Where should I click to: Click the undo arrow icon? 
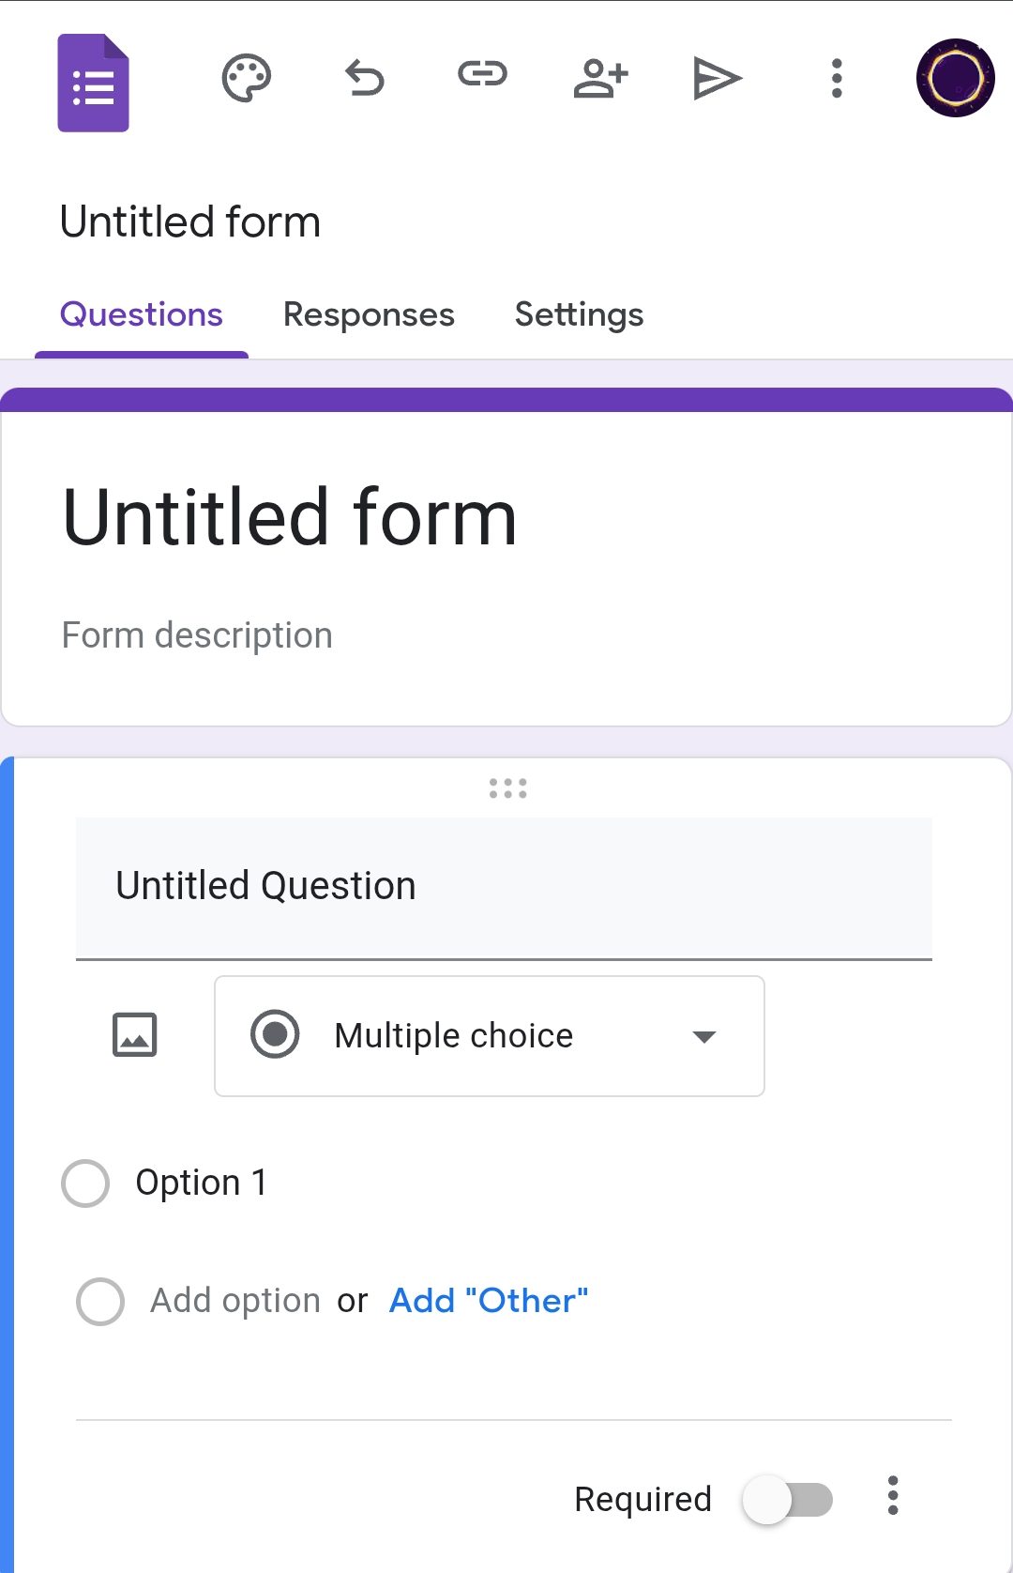tap(364, 78)
